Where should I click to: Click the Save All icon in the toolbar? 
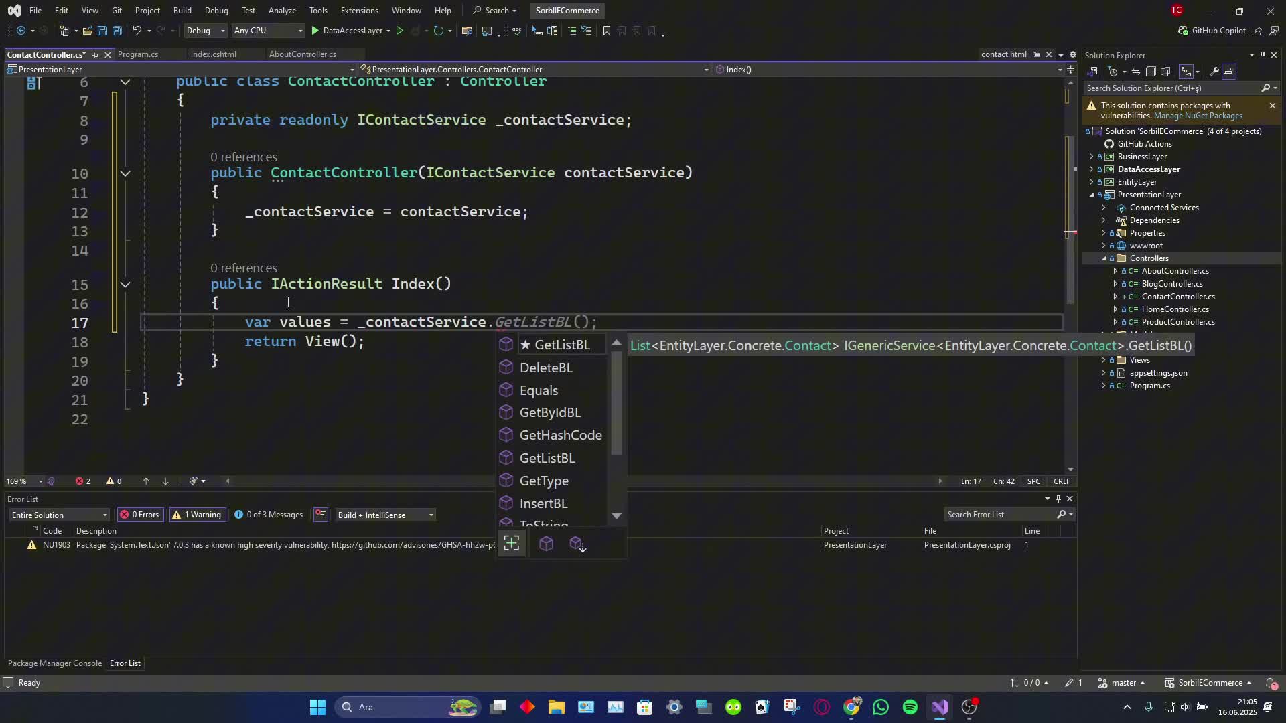coord(117,31)
